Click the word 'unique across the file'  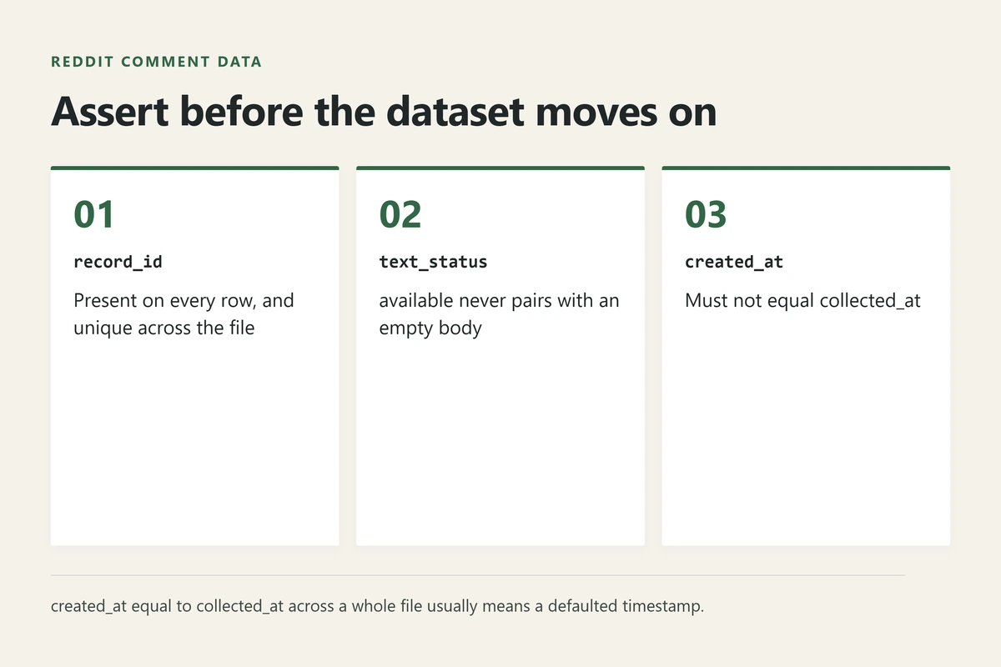click(x=163, y=328)
